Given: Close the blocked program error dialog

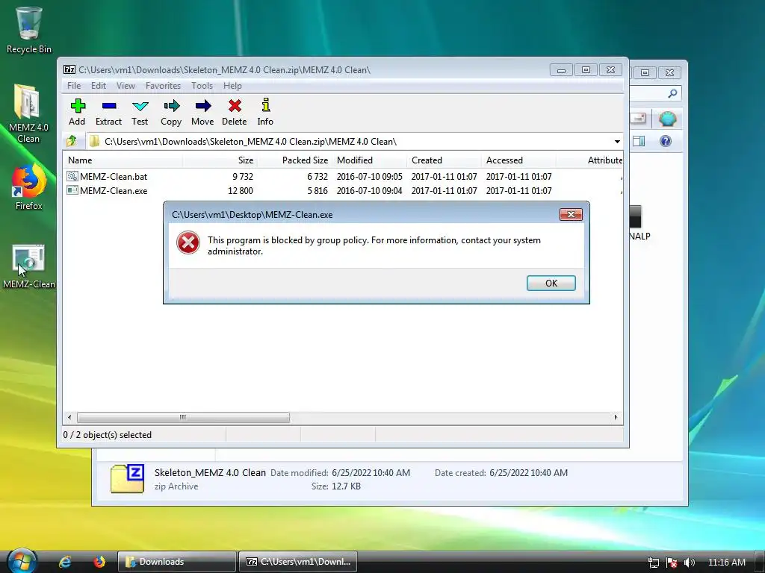Looking at the screenshot, I should (x=571, y=214).
